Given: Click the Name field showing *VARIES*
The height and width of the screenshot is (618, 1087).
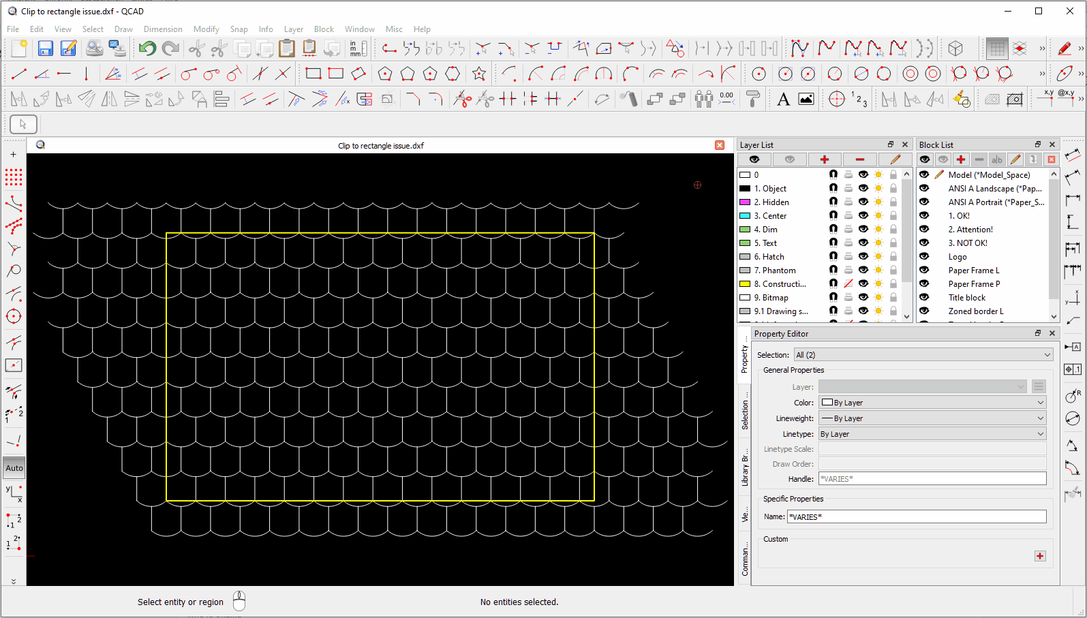Looking at the screenshot, I should (916, 516).
